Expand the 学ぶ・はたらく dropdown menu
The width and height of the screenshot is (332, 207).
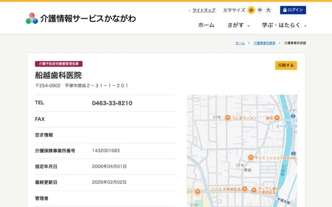click(x=284, y=25)
